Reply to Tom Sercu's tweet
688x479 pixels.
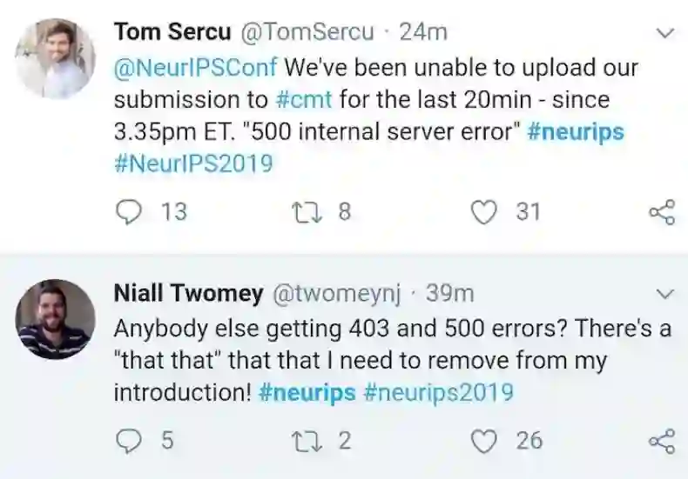(x=129, y=211)
